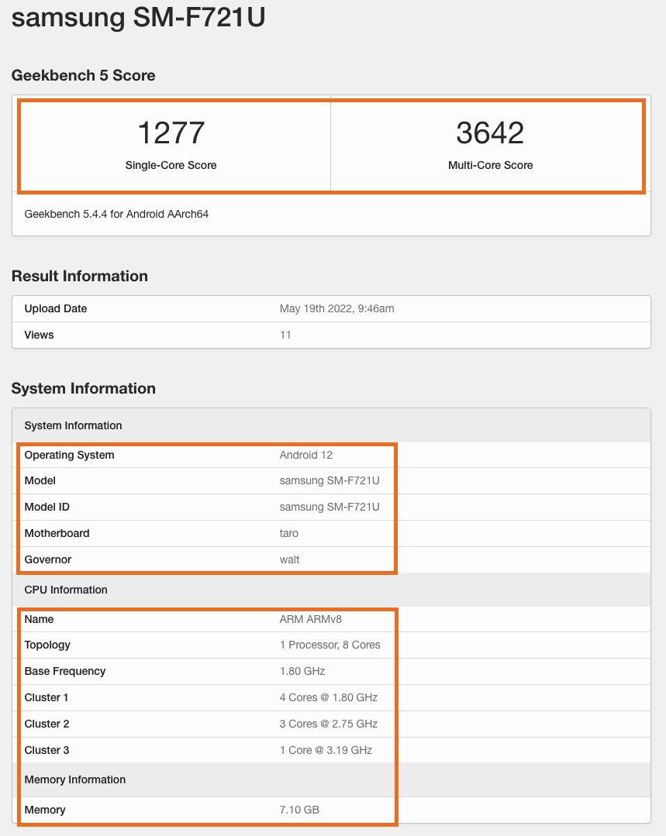Click the single-core score 1277

[171, 133]
